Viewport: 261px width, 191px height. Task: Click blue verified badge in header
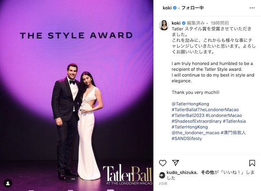(175, 8)
